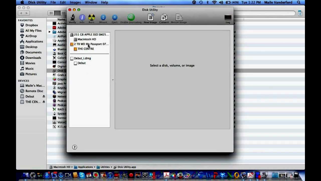This screenshot has height=181, width=321.
Task: Open the Info toolbar icon
Action: [82, 19]
